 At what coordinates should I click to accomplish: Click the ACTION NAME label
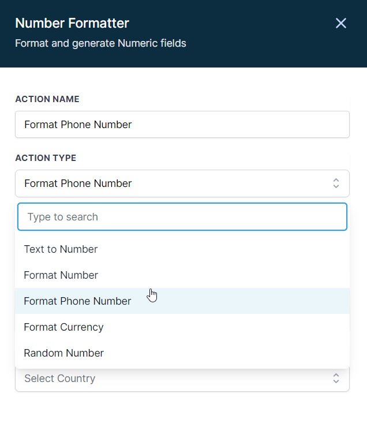[47, 99]
